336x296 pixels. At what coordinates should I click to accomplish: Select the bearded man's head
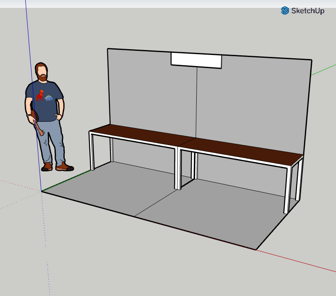click(41, 73)
